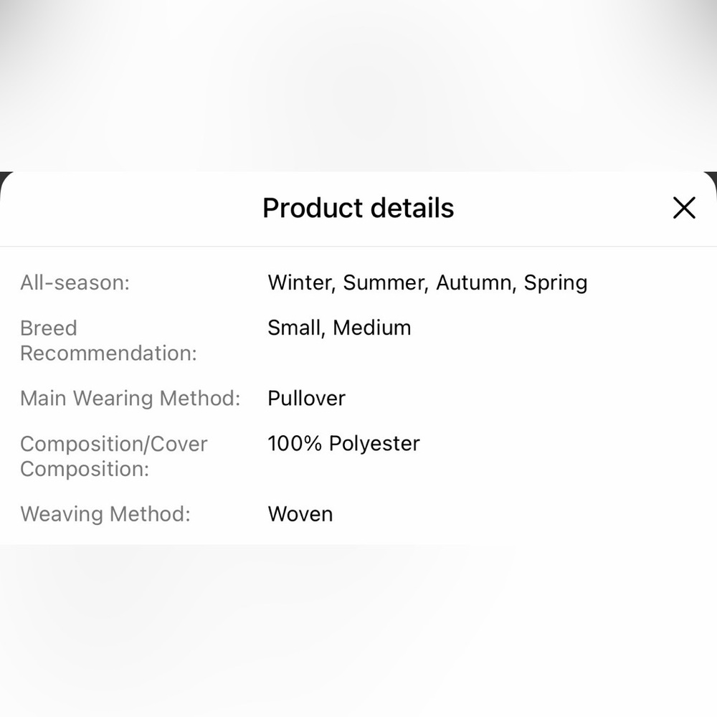Close the Product details sheet
The height and width of the screenshot is (717, 717).
[x=684, y=208]
